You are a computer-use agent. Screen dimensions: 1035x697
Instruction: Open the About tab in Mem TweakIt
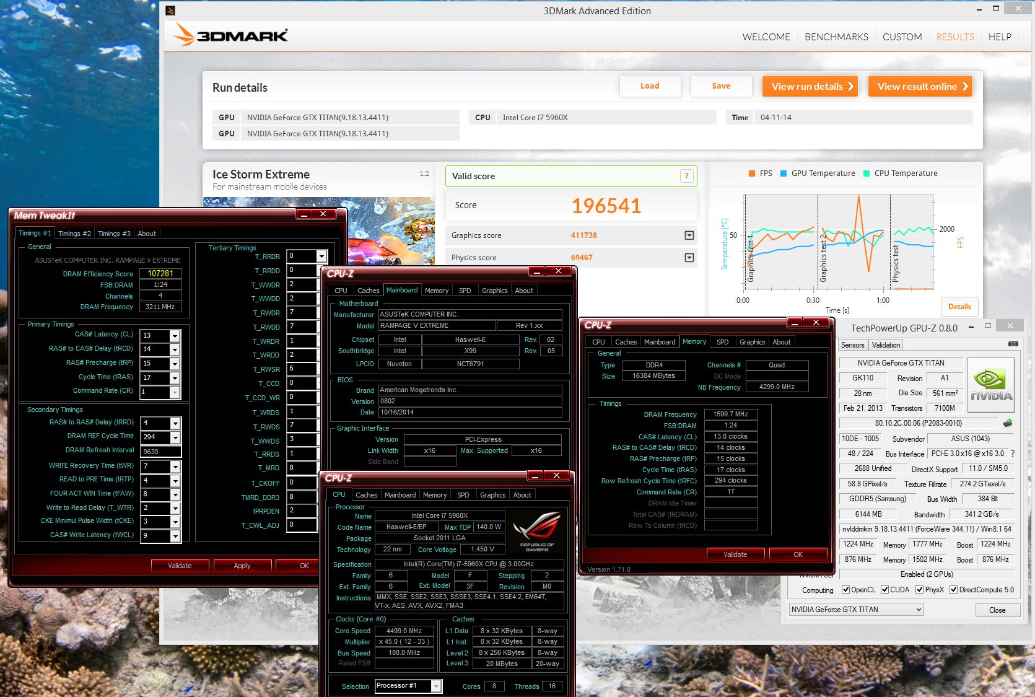point(147,234)
